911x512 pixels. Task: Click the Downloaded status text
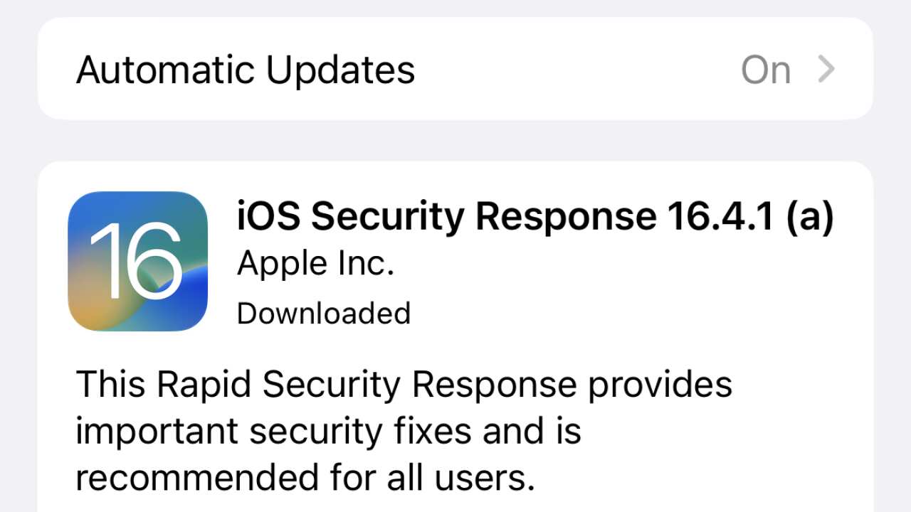[323, 314]
